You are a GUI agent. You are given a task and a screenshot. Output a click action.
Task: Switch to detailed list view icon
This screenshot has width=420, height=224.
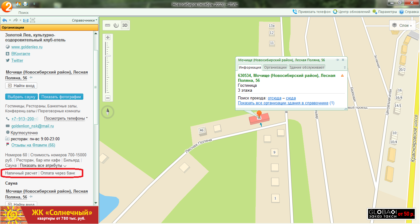[x=33, y=20]
